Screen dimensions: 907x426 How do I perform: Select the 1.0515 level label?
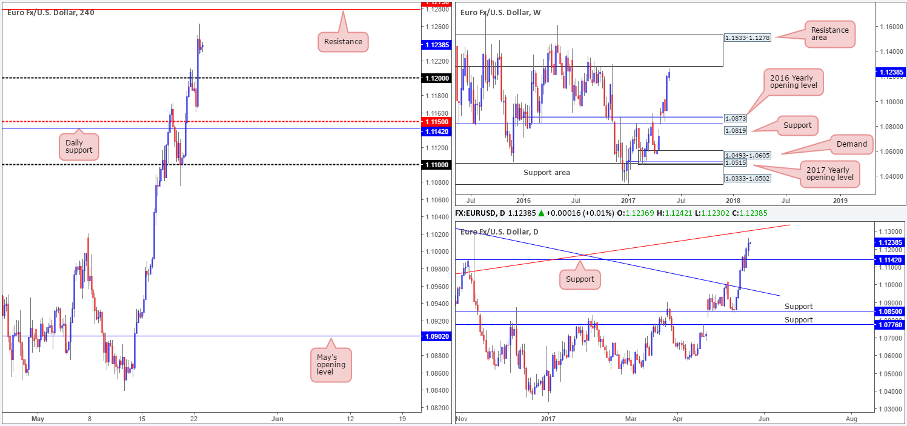tap(736, 164)
